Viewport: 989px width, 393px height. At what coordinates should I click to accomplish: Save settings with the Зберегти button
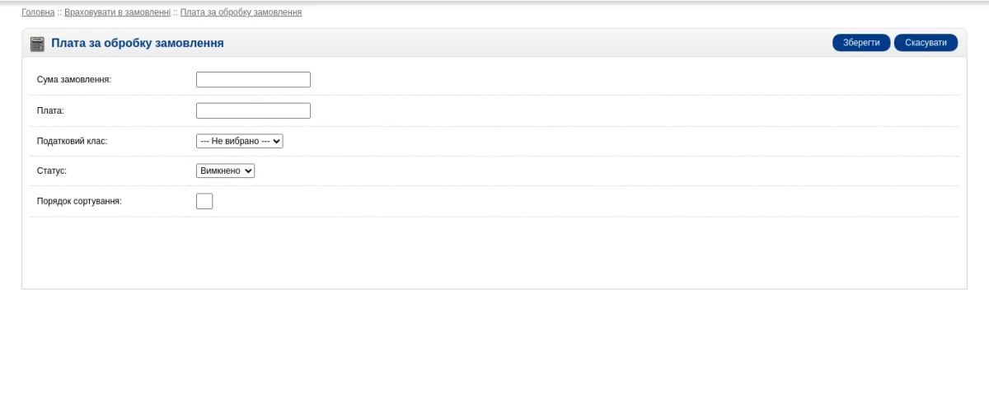861,43
